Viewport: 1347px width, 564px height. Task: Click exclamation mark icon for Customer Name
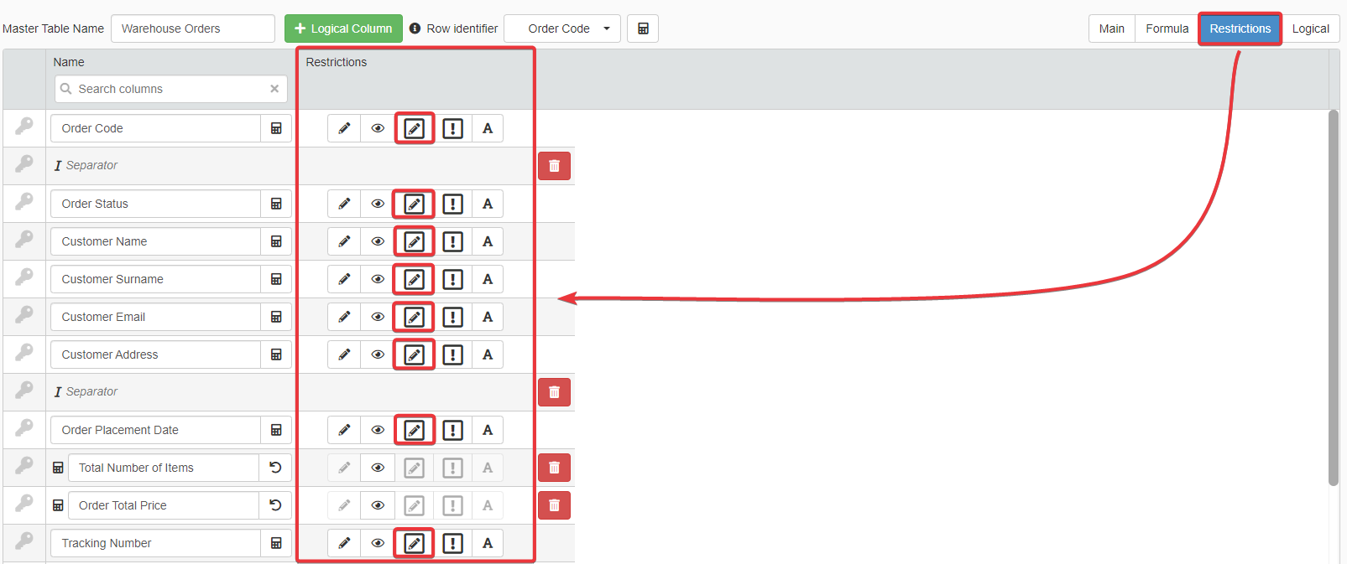click(x=452, y=241)
